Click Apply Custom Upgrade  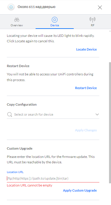(x=80, y=190)
